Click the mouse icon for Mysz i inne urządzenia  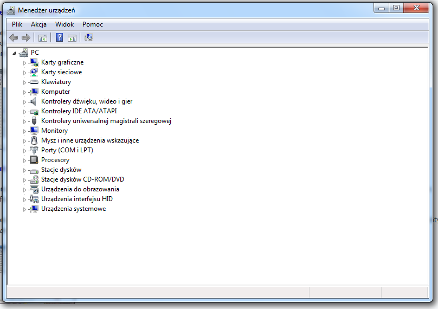click(x=34, y=140)
